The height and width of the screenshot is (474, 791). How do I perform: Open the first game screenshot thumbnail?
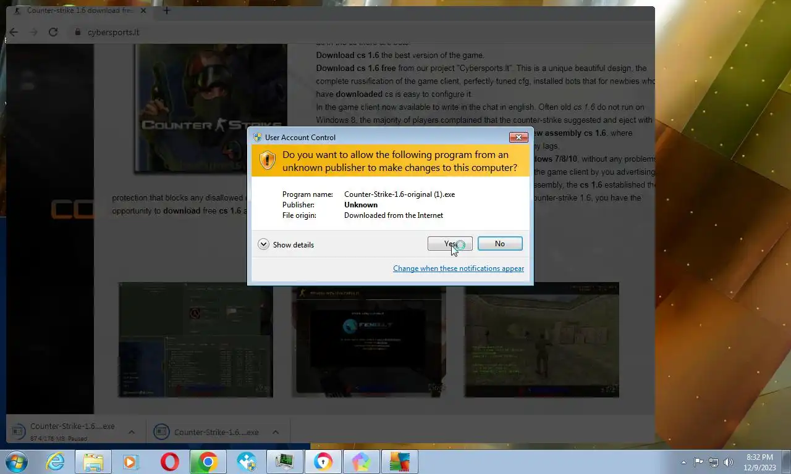pos(196,339)
